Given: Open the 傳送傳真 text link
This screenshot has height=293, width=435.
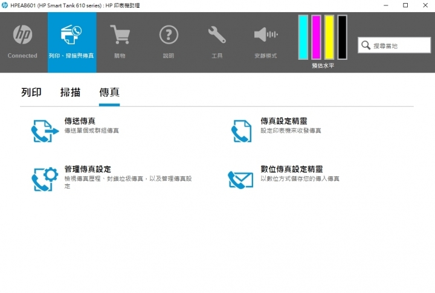Looking at the screenshot, I should 80,121.
